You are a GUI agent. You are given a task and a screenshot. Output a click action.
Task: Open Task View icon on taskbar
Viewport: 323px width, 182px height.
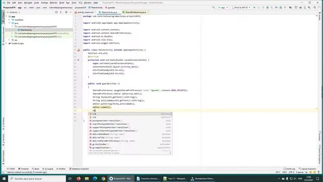pyautogui.click(x=70, y=178)
